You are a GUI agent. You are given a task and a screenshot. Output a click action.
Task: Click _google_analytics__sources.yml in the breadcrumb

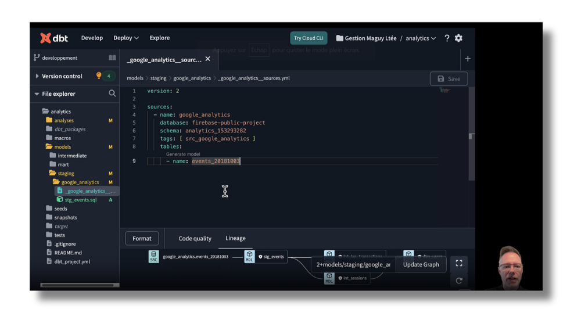coord(254,78)
